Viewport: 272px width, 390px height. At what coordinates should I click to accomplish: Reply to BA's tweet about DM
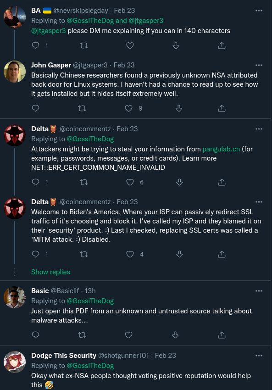(x=36, y=45)
